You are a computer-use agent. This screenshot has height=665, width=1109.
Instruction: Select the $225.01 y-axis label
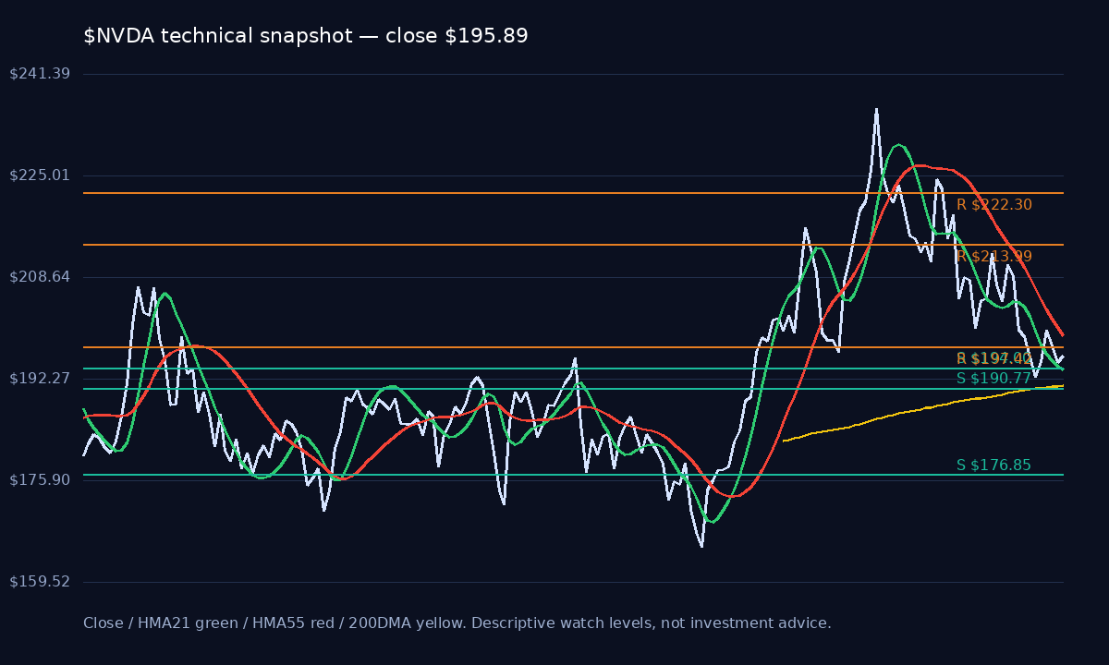point(40,175)
